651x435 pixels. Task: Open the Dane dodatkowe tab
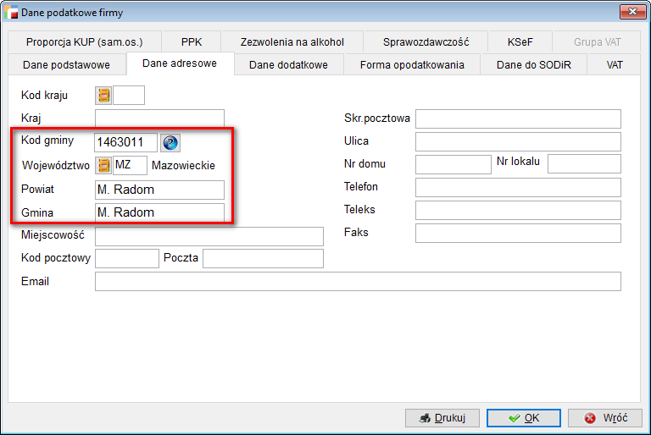[x=288, y=65]
